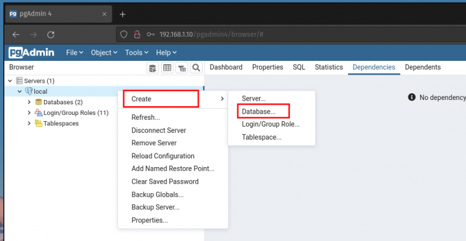This screenshot has width=466, height=241.
Task: Click the View Data grid icon
Action: 167,68
